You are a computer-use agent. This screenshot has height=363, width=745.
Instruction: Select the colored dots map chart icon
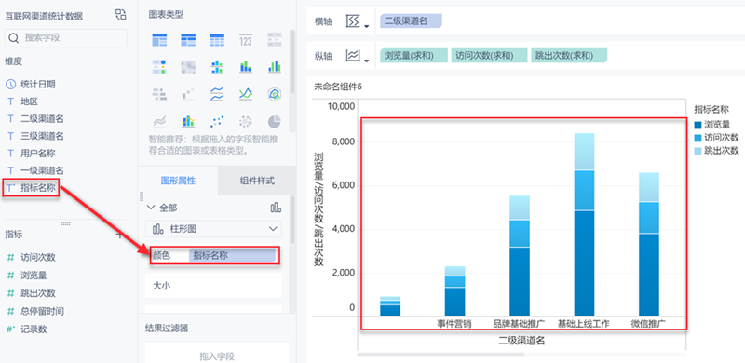coord(159,67)
